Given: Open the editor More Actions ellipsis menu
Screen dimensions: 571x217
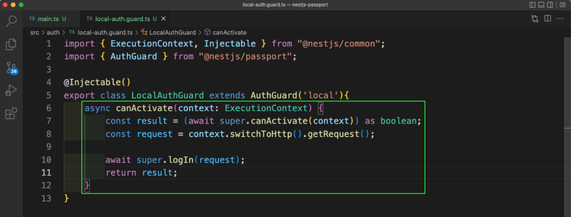Looking at the screenshot, I should click(x=560, y=18).
